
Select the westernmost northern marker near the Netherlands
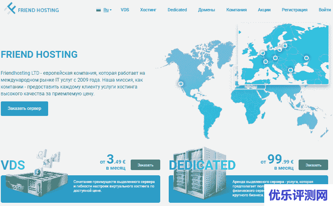(263, 53)
